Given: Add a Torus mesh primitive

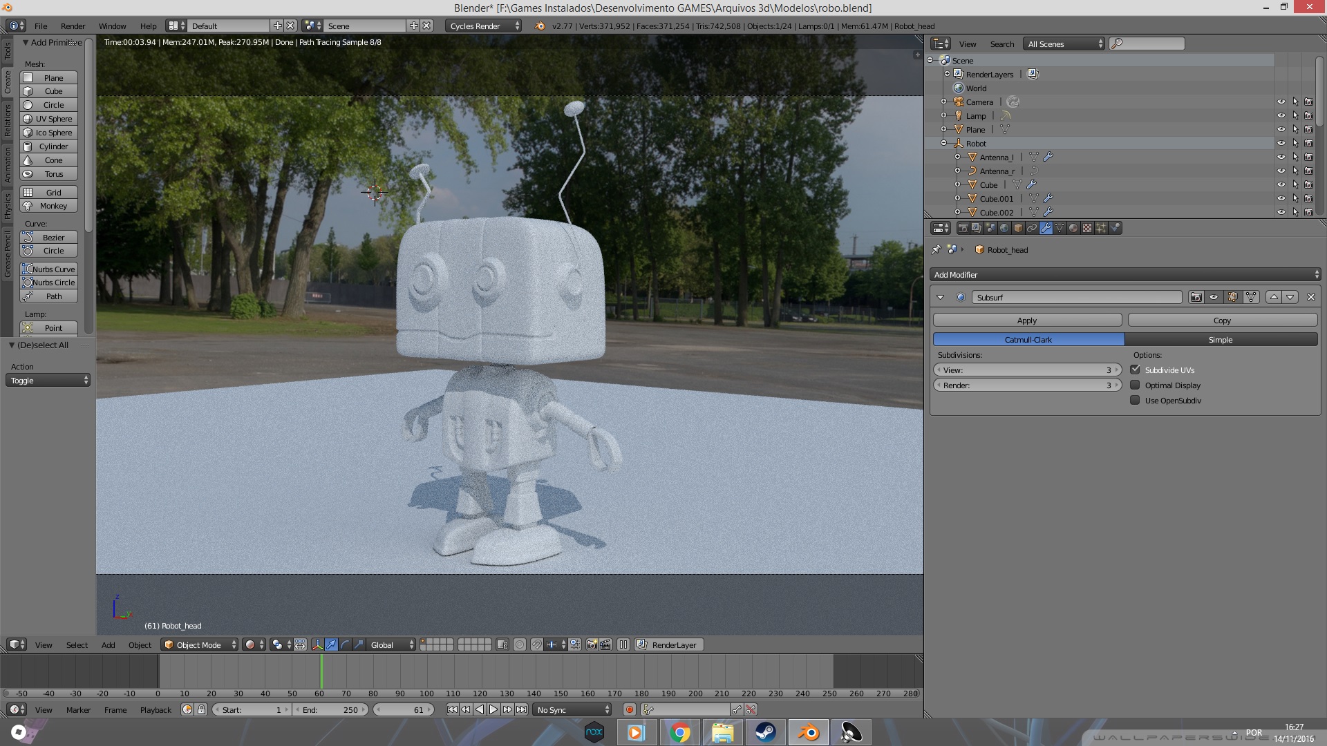Looking at the screenshot, I should coord(48,174).
